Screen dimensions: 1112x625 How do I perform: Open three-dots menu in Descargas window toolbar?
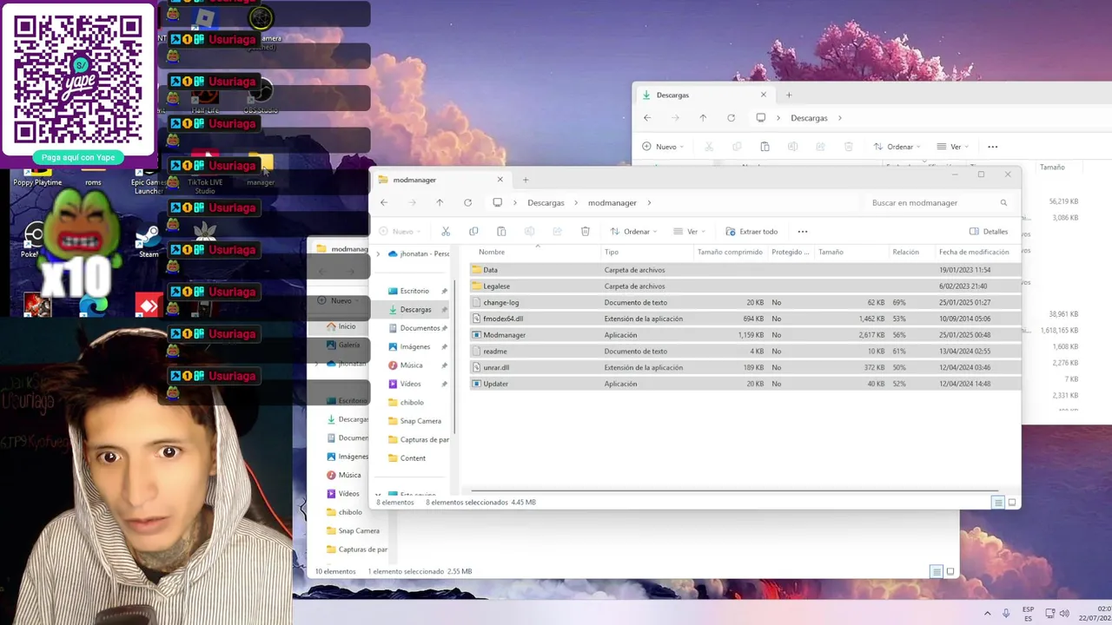(x=993, y=147)
